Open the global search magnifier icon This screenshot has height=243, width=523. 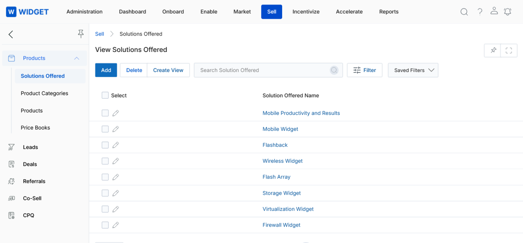(464, 12)
